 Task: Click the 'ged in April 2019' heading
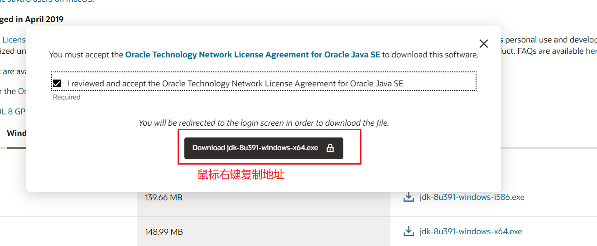[x=32, y=19]
